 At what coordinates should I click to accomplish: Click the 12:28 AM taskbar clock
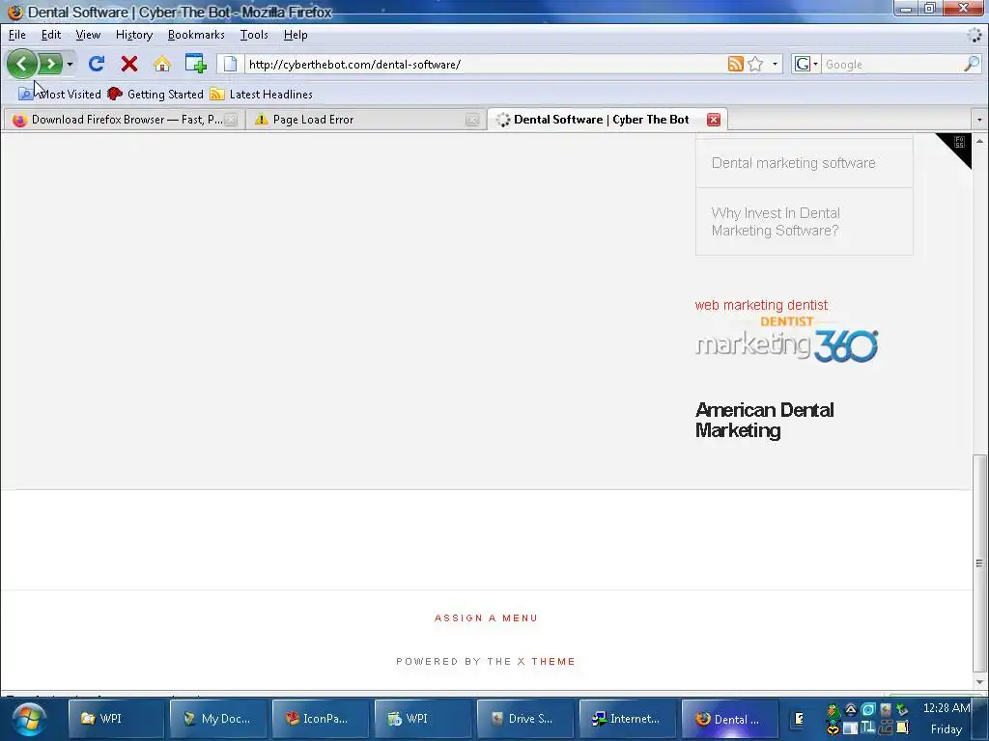tap(947, 708)
